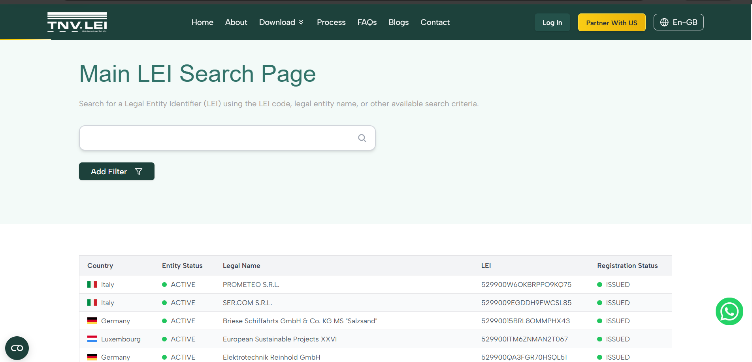This screenshot has height=362, width=752.
Task: Open the En-GB language selector
Action: pyautogui.click(x=678, y=22)
